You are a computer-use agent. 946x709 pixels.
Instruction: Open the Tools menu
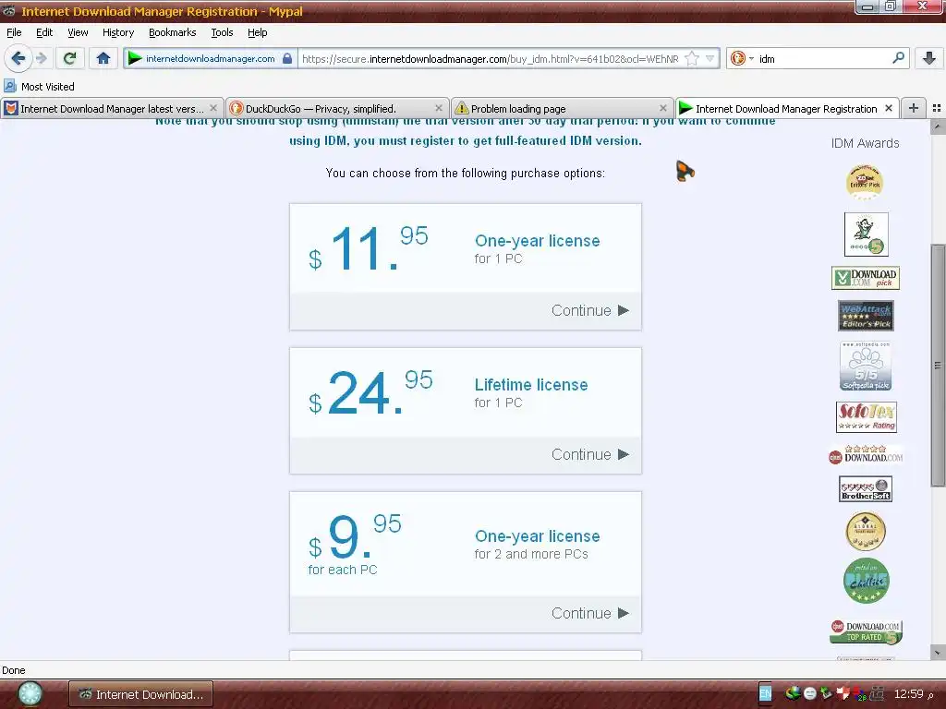pos(222,32)
